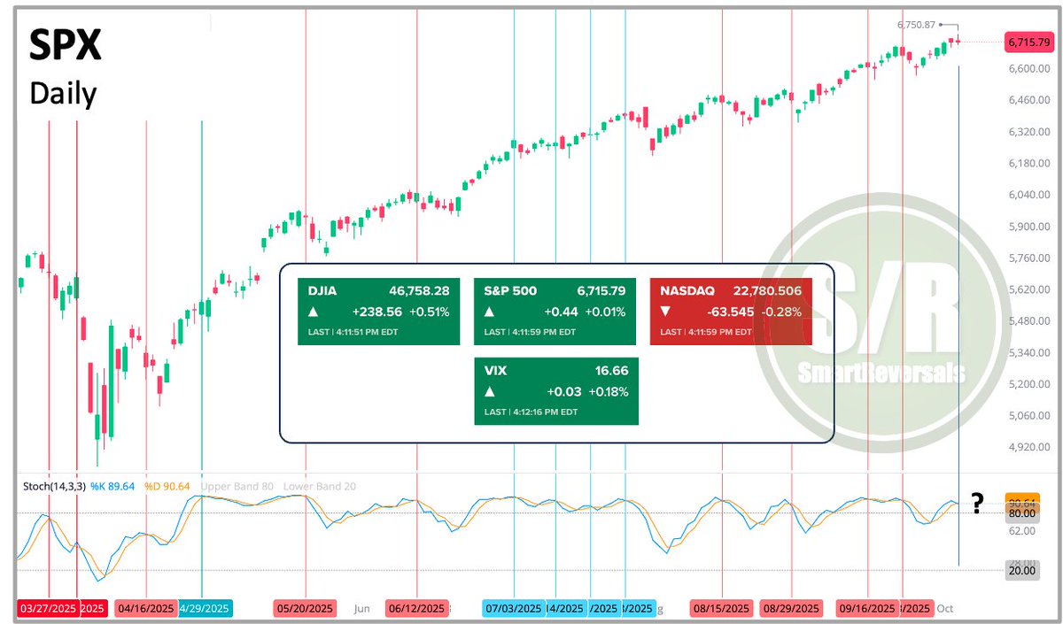1063x624 pixels.
Task: Click the question mark annotation
Action: click(x=977, y=505)
